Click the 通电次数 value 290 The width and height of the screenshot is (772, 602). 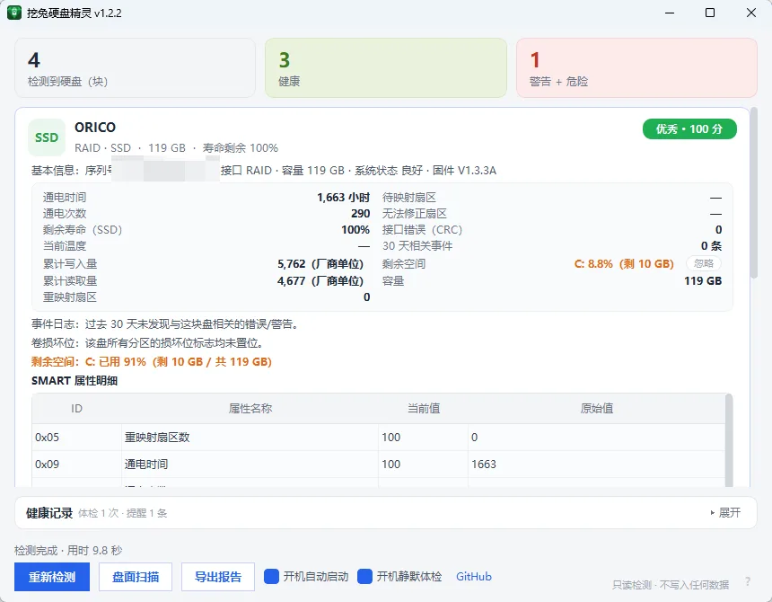point(360,213)
